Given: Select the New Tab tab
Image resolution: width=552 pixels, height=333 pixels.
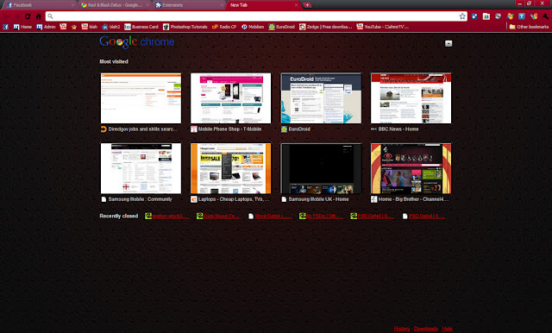Looking at the screenshot, I should 262,5.
